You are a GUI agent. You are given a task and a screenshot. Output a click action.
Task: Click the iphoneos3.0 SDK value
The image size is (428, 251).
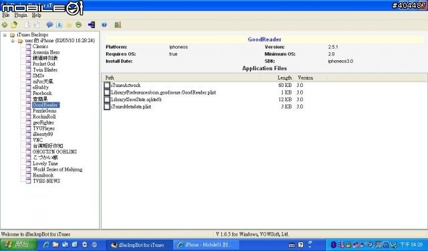[340, 61]
